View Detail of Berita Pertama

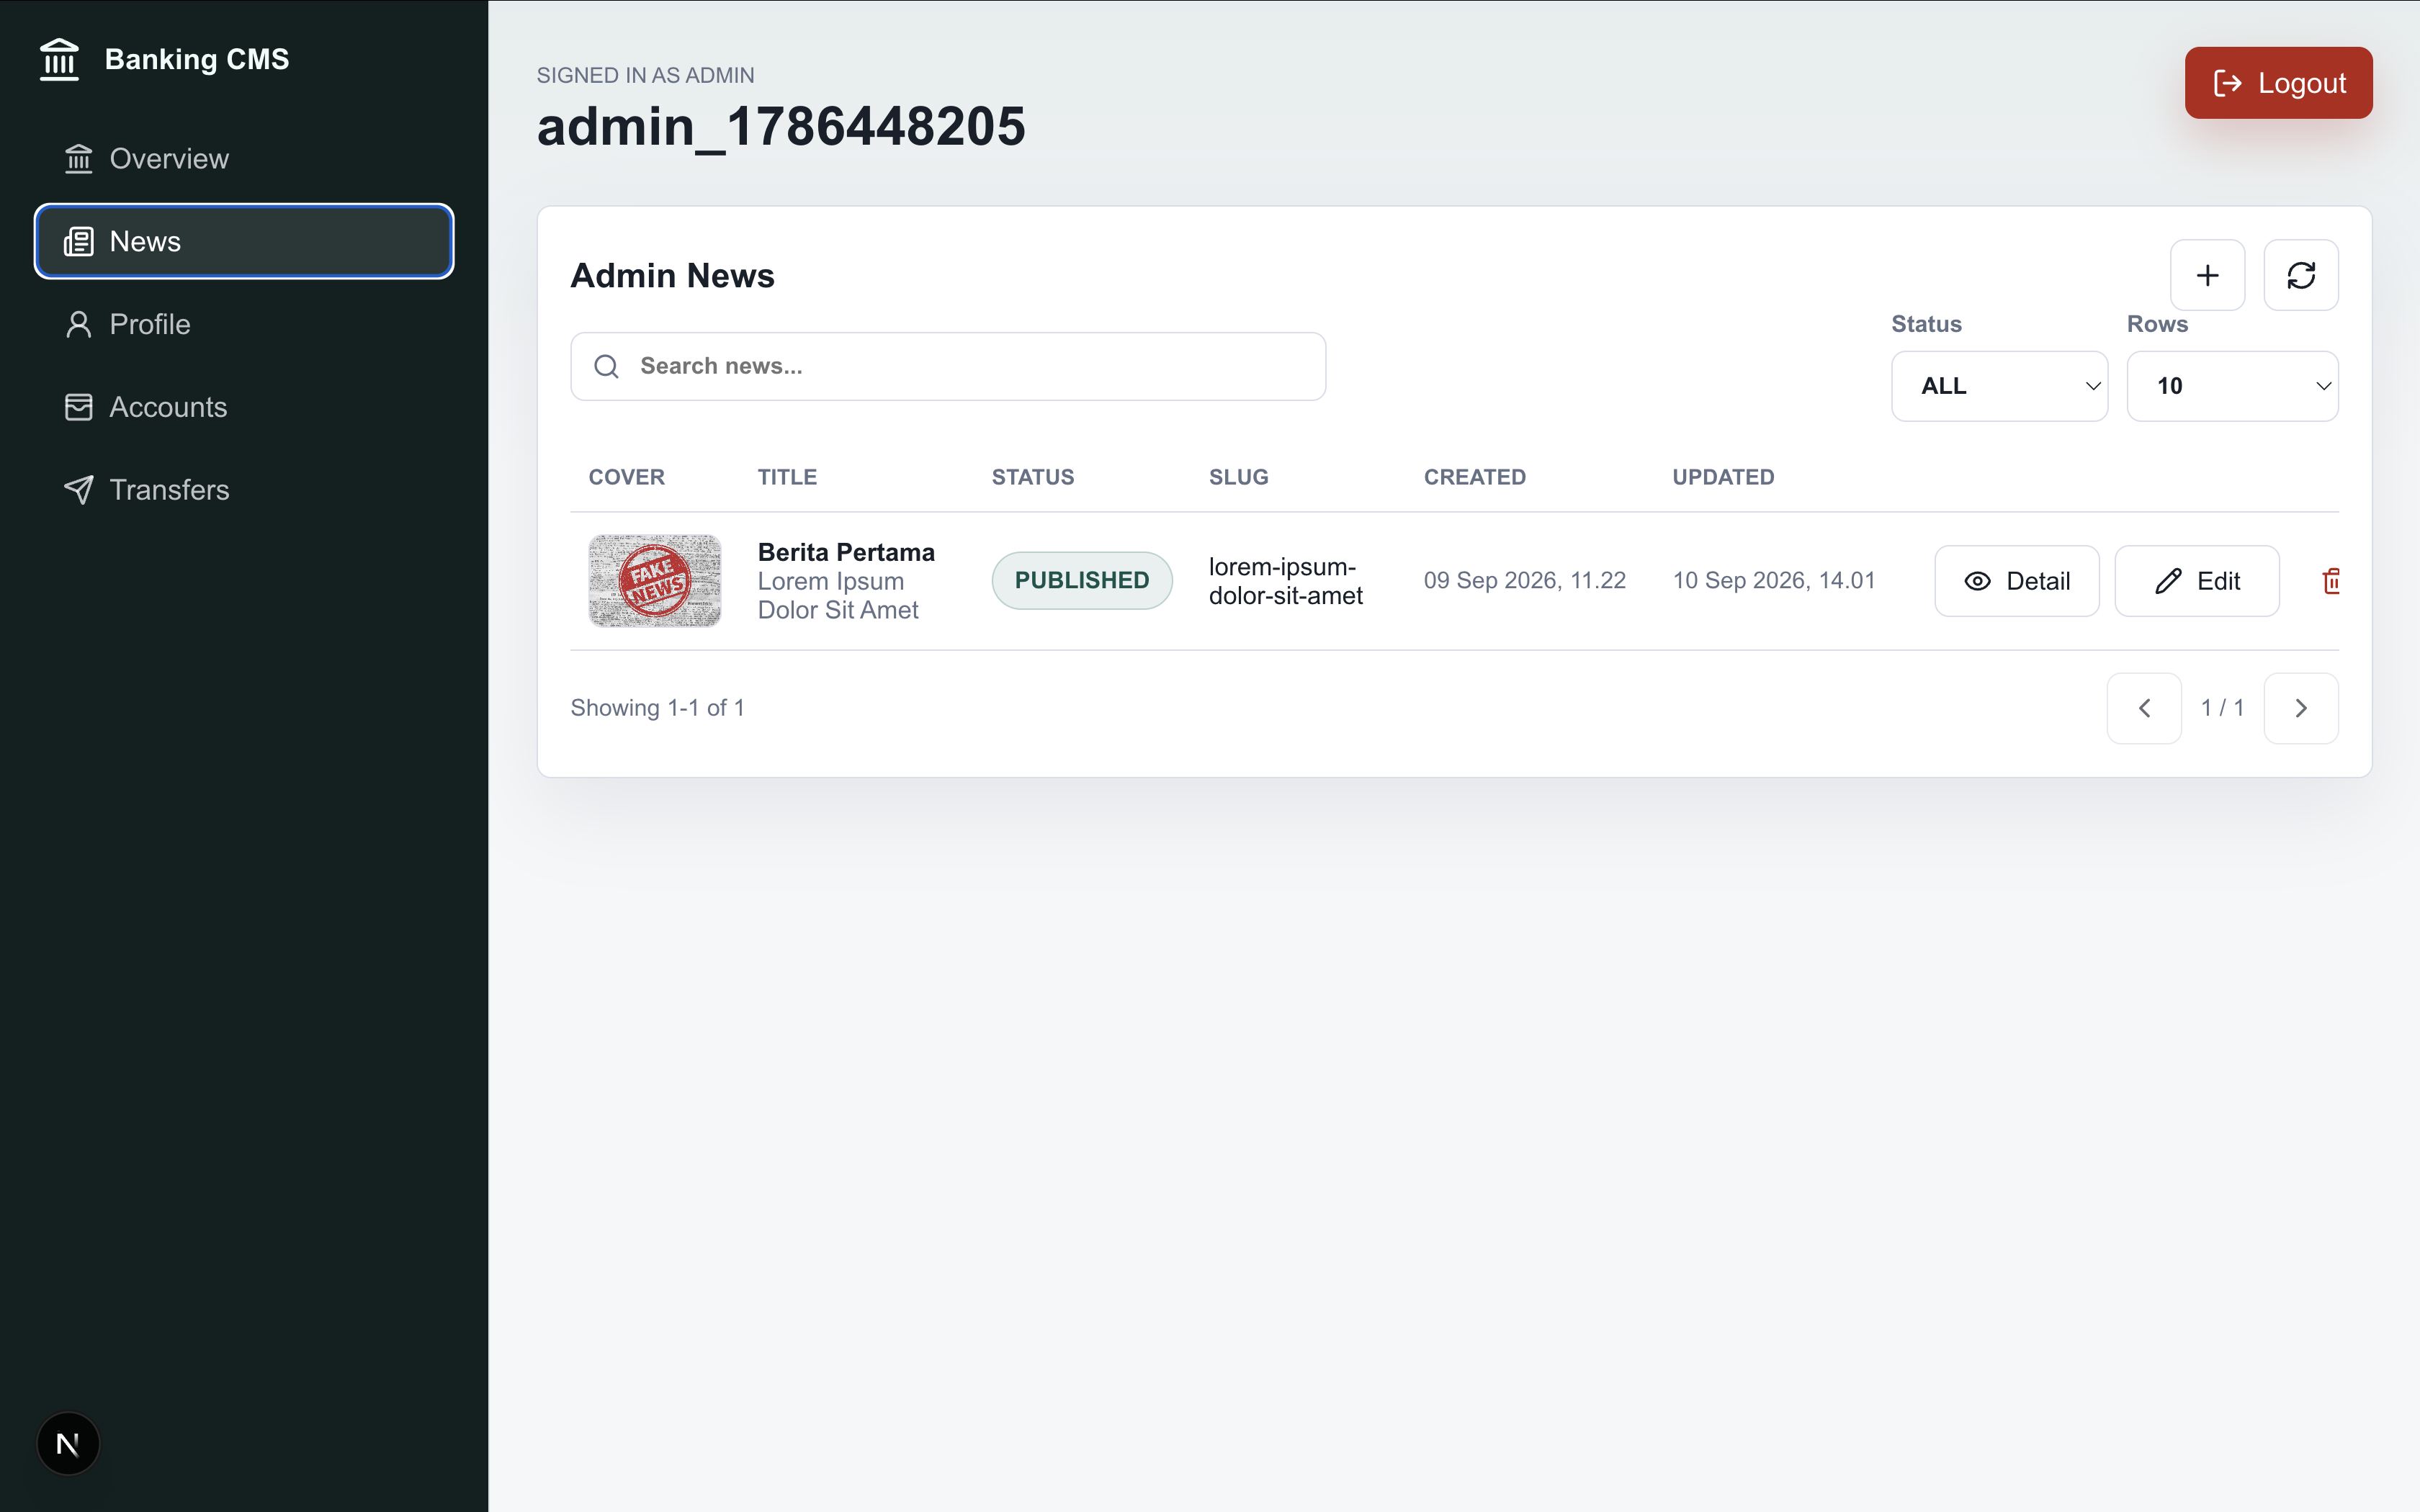pos(2017,581)
